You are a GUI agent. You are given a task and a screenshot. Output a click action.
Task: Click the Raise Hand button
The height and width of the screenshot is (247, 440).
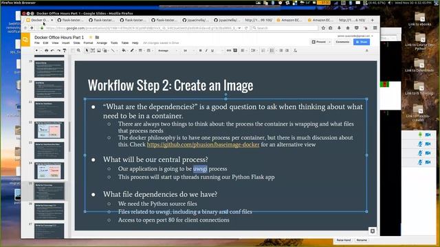point(344,240)
